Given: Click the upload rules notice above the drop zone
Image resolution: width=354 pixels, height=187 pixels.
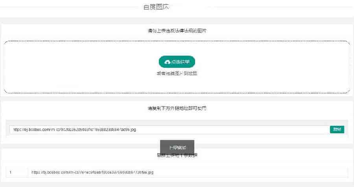Looking at the screenshot, I should [x=177, y=31].
